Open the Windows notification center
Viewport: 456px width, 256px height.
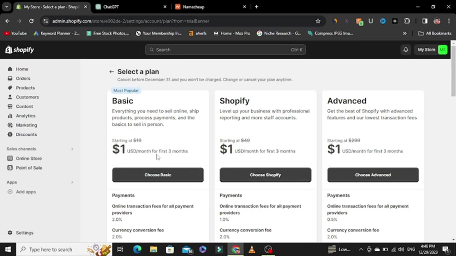coord(445,249)
